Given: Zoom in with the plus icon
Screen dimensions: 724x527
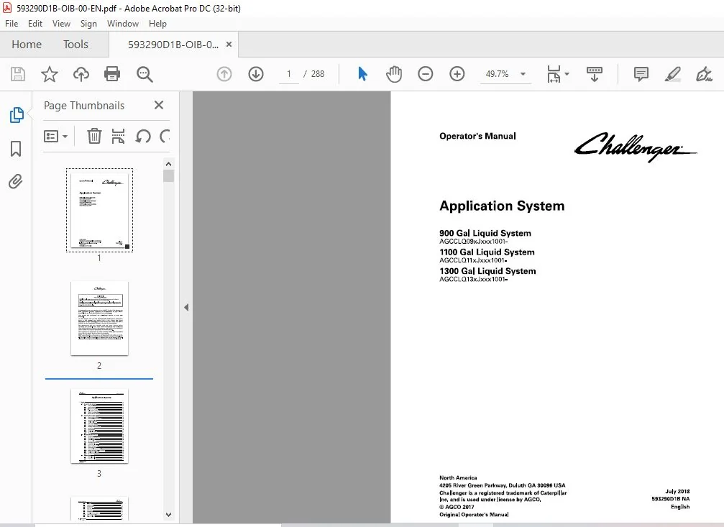Looking at the screenshot, I should coord(457,74).
